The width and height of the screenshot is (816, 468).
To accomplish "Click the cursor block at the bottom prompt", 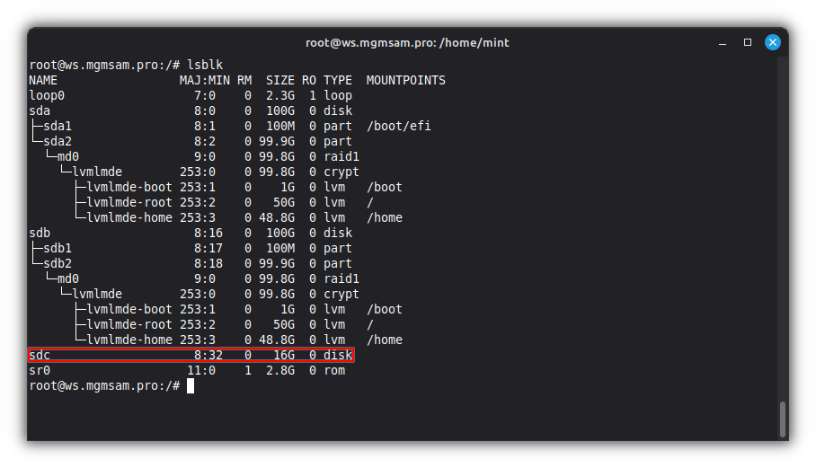I will click(x=191, y=385).
